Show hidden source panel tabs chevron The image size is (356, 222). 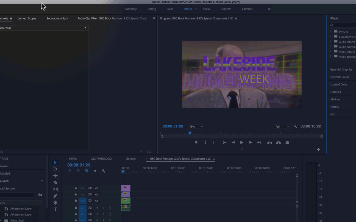tap(154, 18)
